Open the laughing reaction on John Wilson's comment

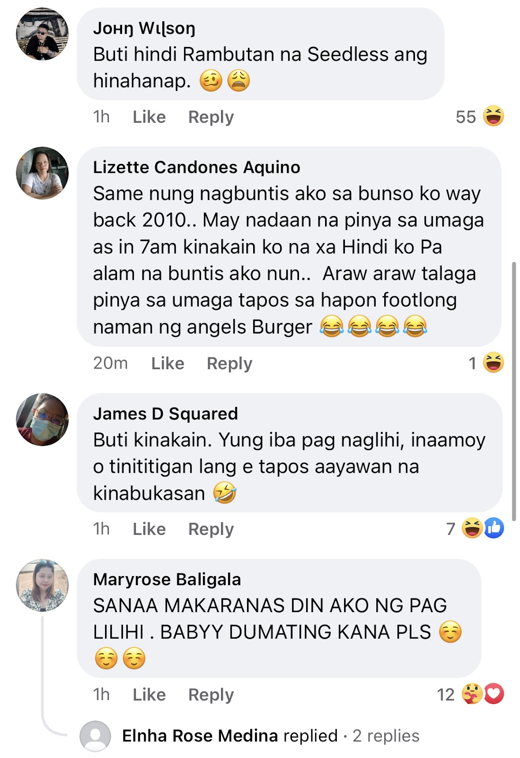point(494,116)
